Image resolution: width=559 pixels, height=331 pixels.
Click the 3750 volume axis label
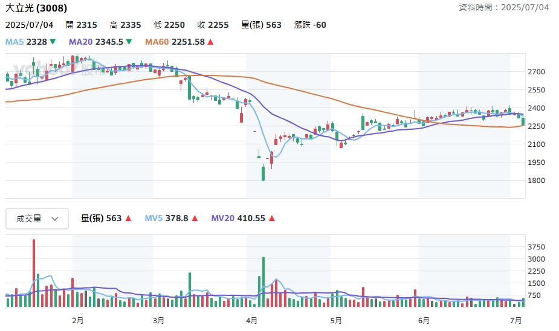[536, 247]
